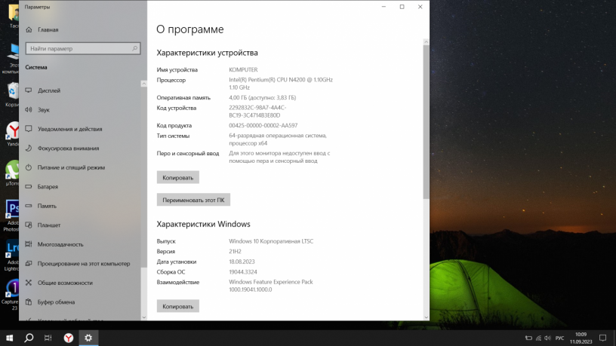
Task: Click the Планшет sidebar icon
Action: [29, 225]
